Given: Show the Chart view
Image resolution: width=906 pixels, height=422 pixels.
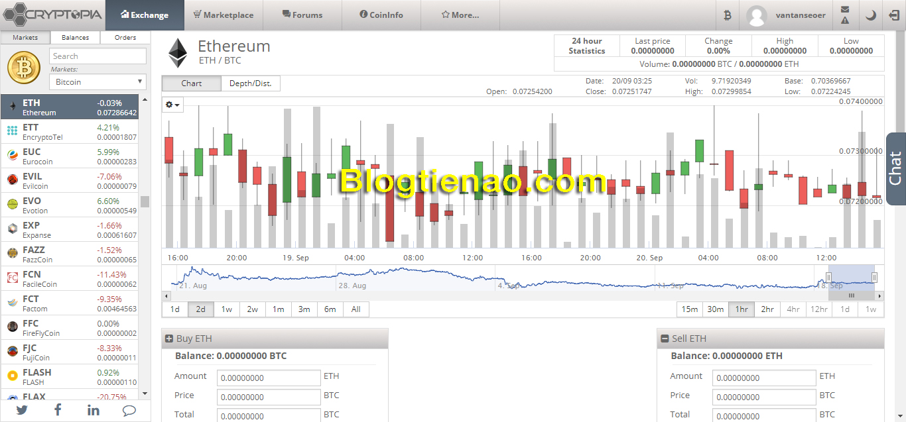Looking at the screenshot, I should click(192, 83).
